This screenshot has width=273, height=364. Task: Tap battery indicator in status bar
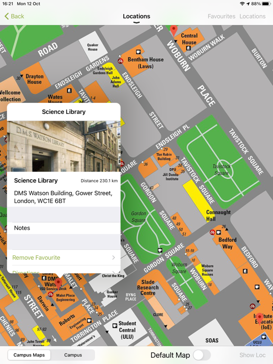pos(266,4)
